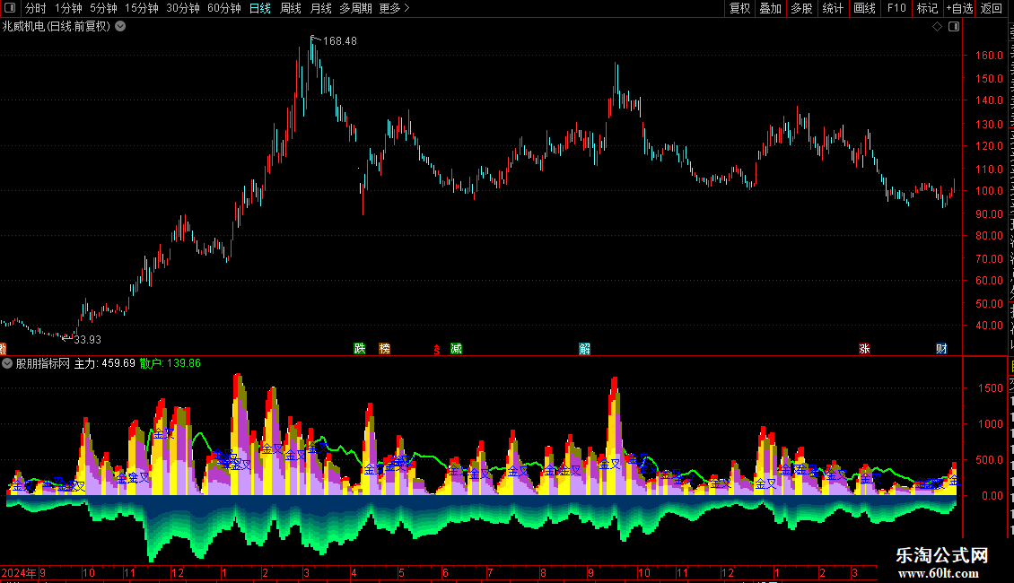Image resolution: width=1014 pixels, height=583 pixels.
Task: Click the green 跌 event marker
Action: tap(360, 348)
